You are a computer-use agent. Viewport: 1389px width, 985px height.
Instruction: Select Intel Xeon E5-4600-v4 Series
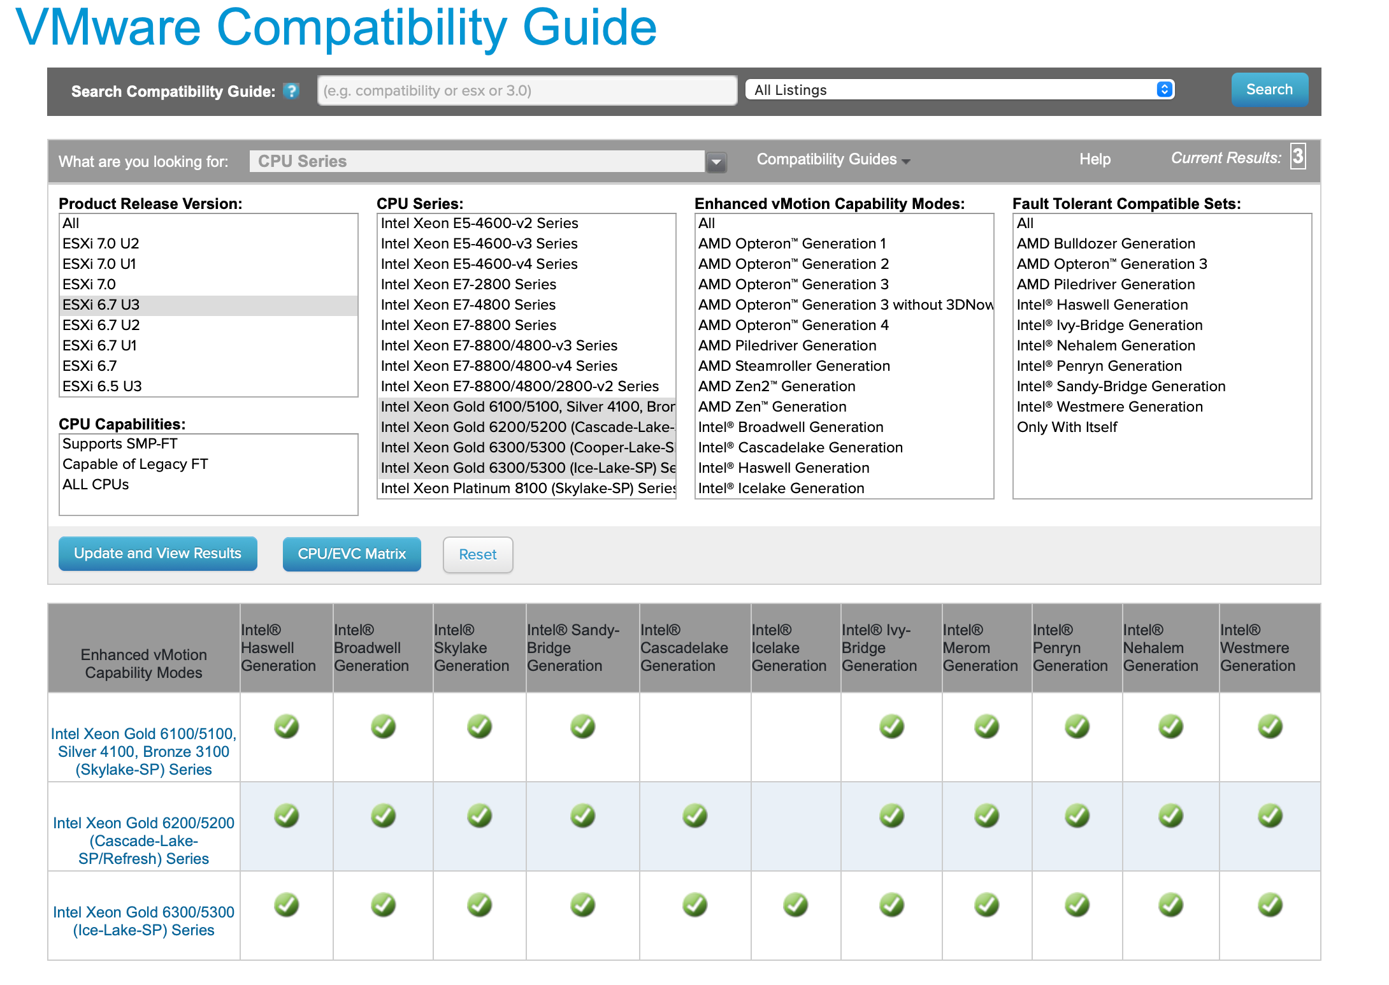(x=526, y=264)
